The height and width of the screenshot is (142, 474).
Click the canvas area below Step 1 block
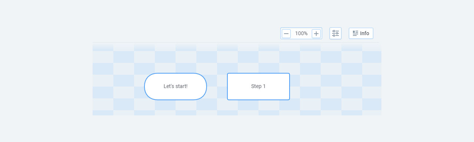pos(258,108)
